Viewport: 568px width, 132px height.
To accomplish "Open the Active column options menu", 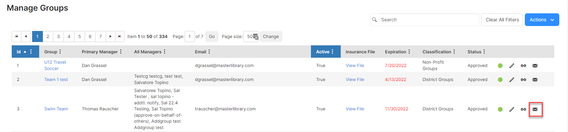I will tap(332, 52).
